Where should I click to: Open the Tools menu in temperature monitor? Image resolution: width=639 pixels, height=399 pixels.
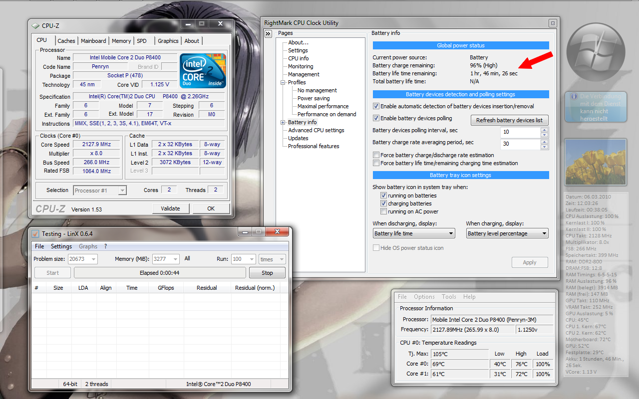(x=449, y=297)
